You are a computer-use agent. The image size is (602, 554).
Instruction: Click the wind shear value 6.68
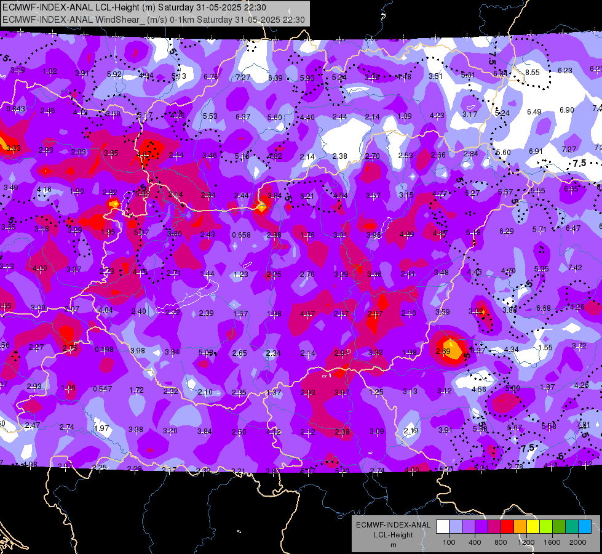coord(543,308)
